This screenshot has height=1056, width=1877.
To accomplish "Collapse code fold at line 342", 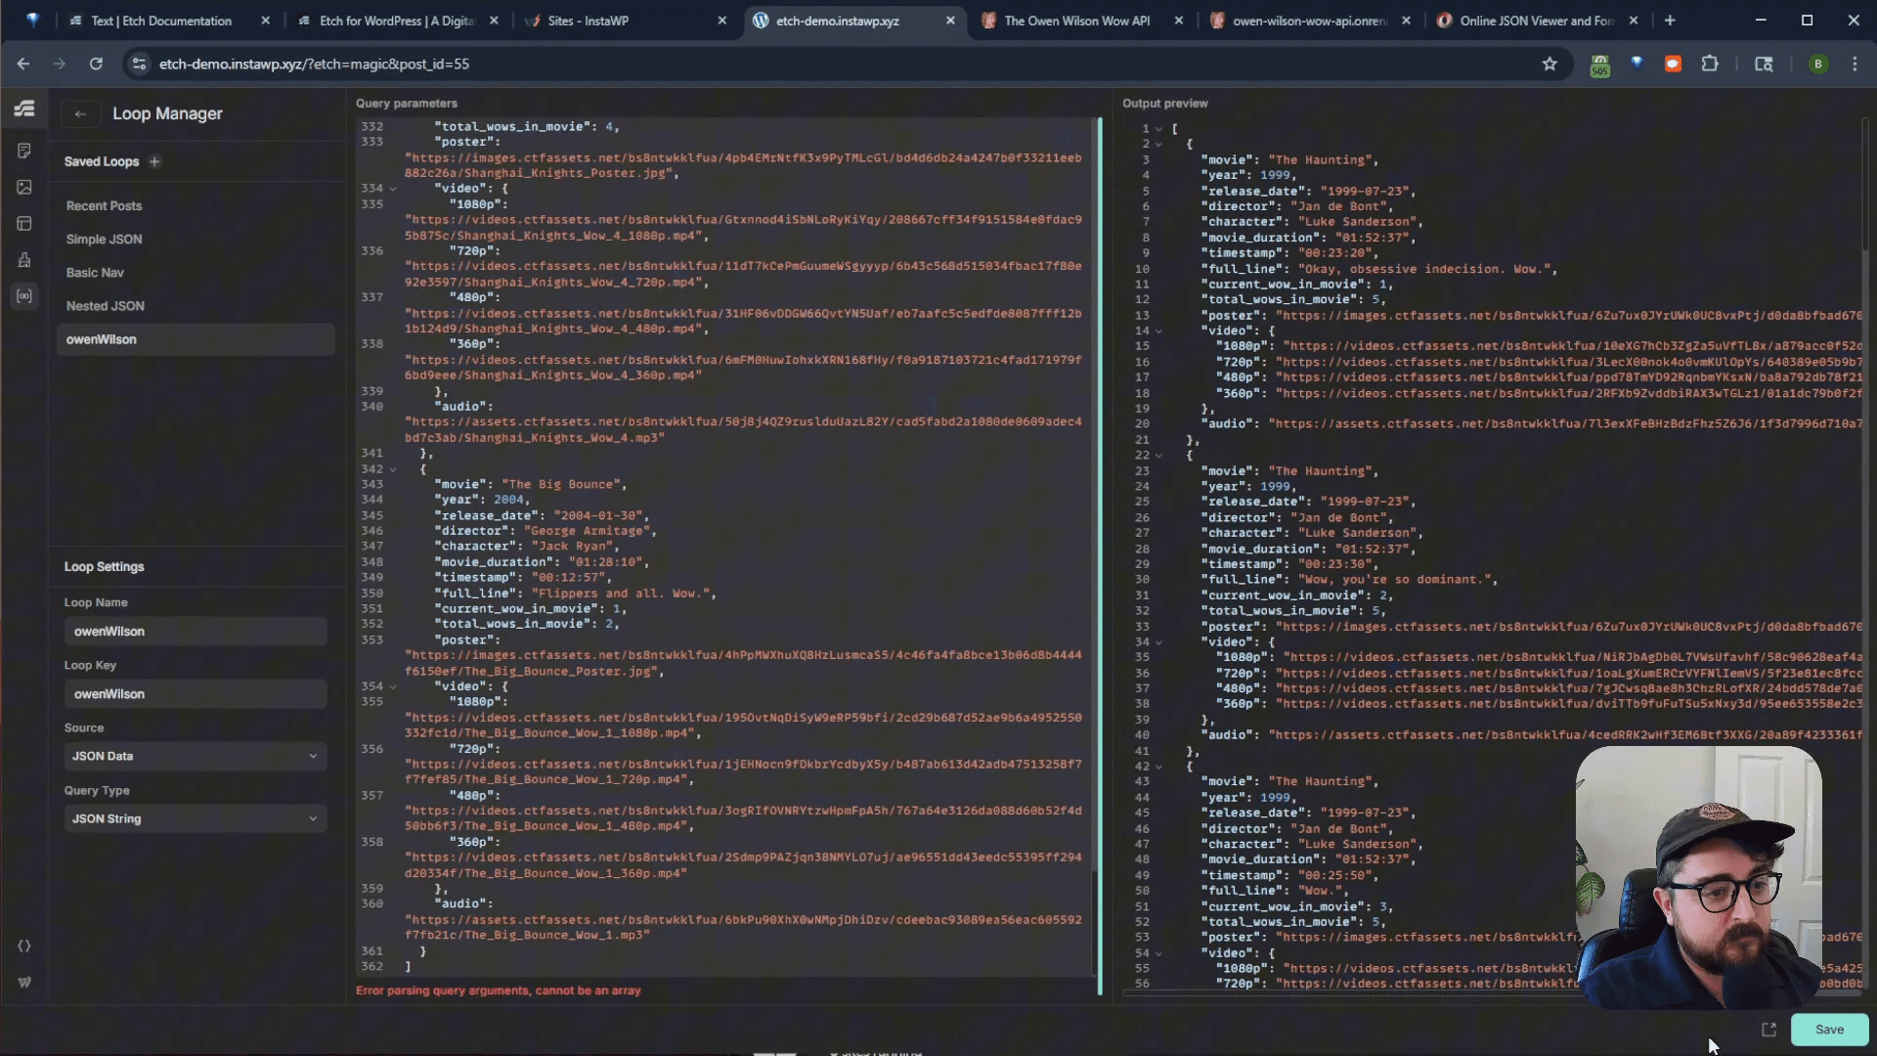I will (x=393, y=469).
